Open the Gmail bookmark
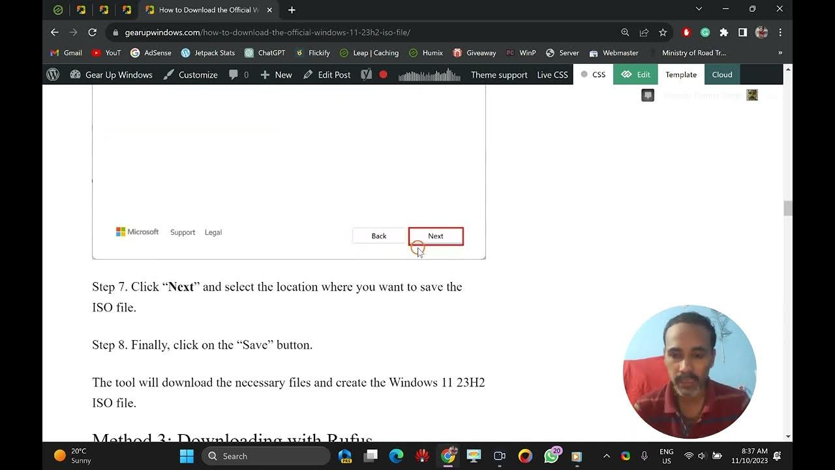The image size is (835, 470). coord(67,53)
